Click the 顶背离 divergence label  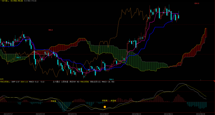click(53, 101)
